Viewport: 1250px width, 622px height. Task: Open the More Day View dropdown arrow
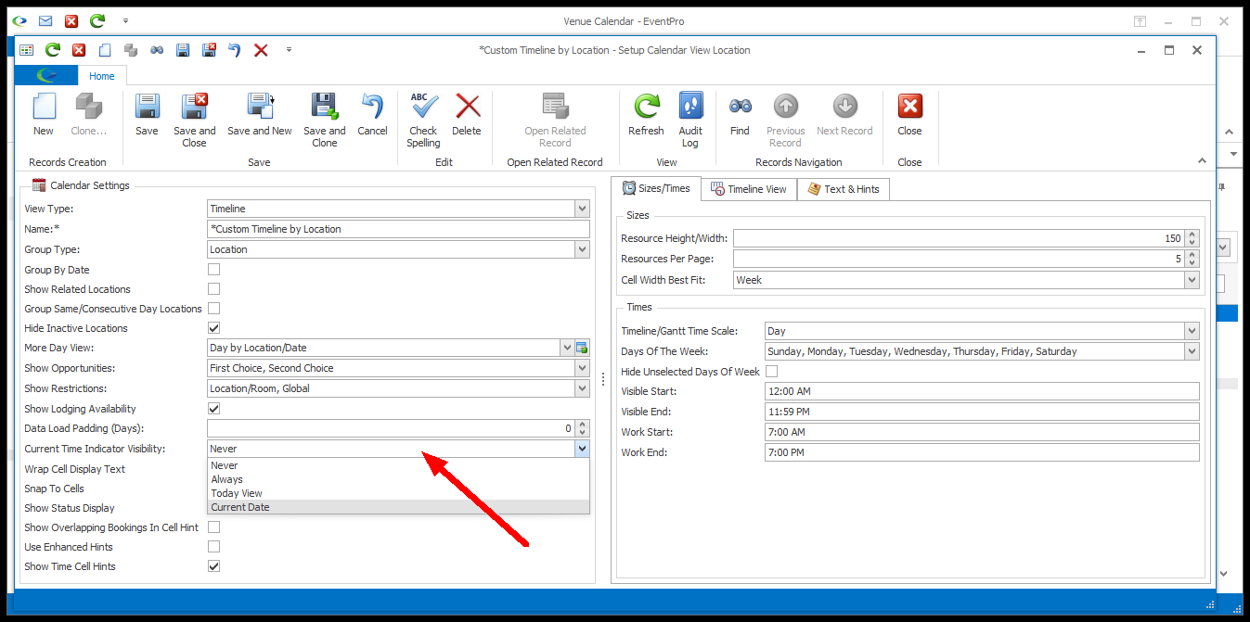coord(567,348)
